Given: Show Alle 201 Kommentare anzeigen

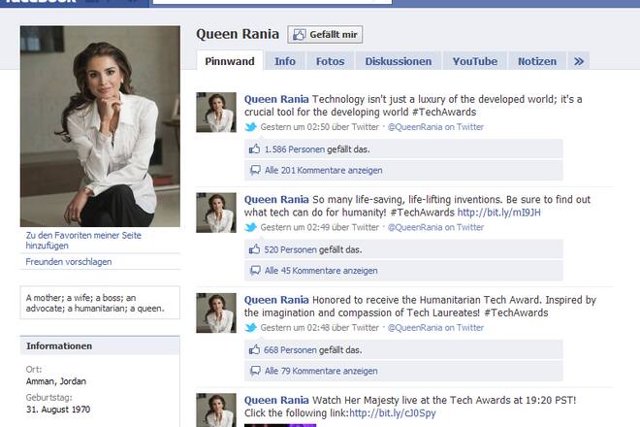Looking at the screenshot, I should pyautogui.click(x=323, y=171).
